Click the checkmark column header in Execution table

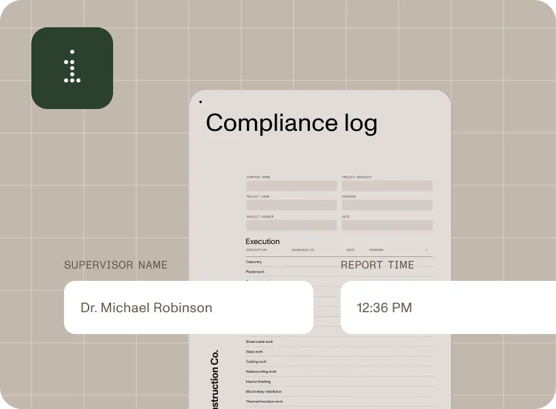click(427, 250)
